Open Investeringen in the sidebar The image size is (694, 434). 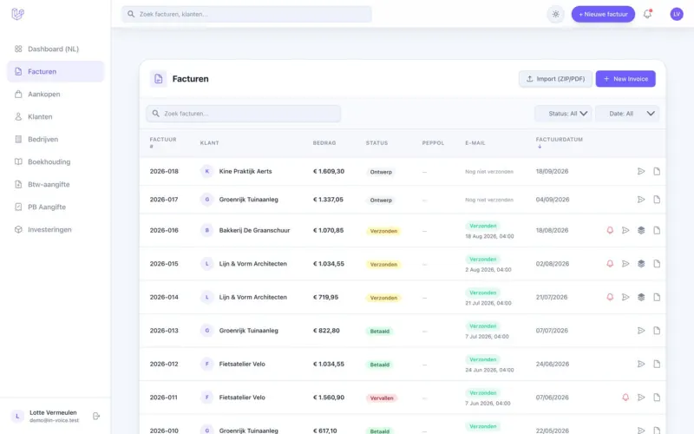coord(56,229)
